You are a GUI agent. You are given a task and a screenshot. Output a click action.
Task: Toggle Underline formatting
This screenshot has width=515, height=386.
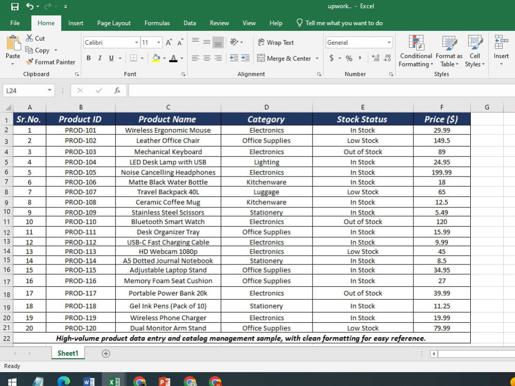pos(111,58)
